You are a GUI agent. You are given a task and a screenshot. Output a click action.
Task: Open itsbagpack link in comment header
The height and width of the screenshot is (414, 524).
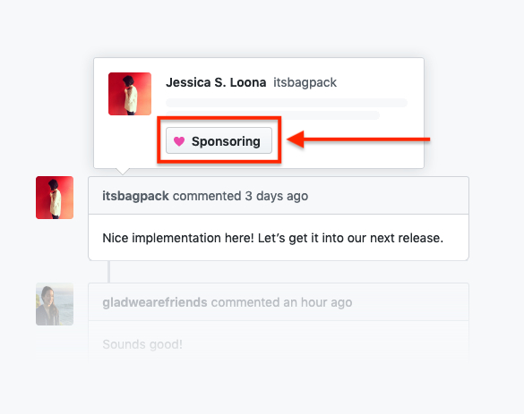click(135, 196)
